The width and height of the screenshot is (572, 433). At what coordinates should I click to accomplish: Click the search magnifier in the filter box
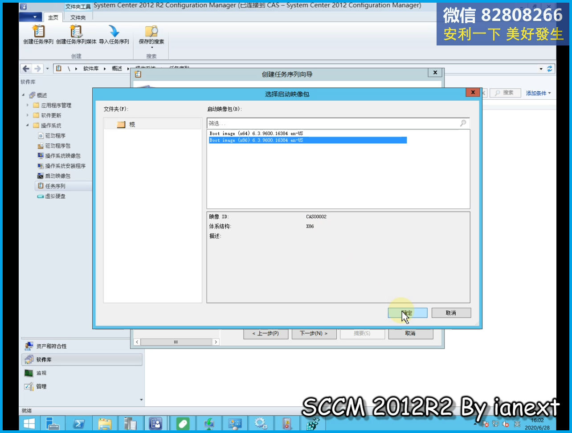[x=463, y=123]
